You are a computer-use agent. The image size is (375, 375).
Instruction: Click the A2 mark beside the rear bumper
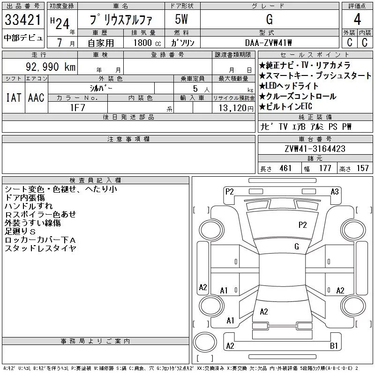click(x=230, y=345)
